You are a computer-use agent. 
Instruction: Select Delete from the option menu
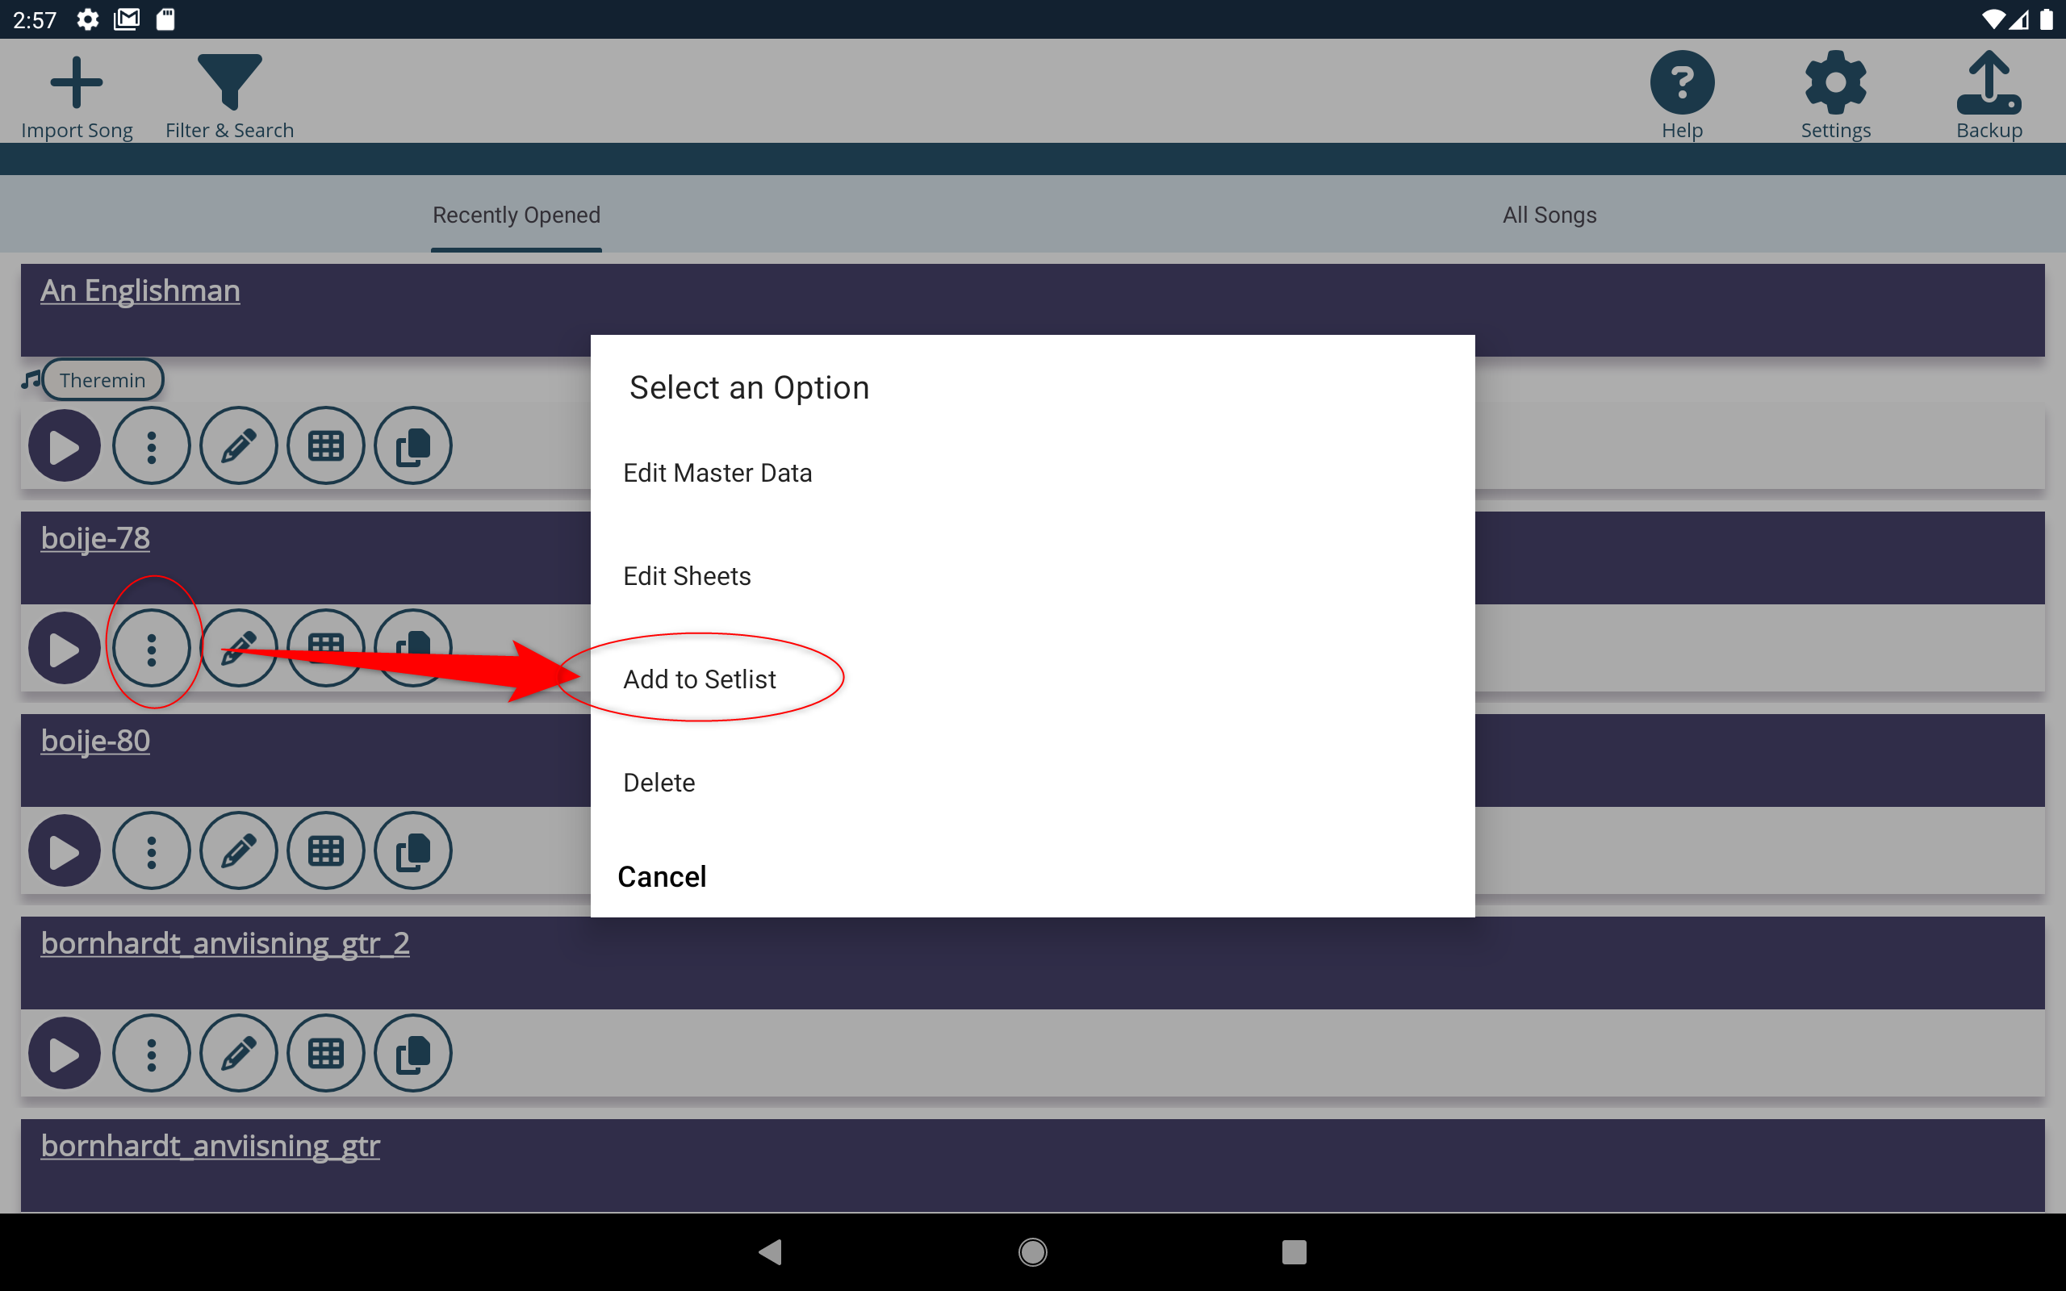tap(659, 781)
